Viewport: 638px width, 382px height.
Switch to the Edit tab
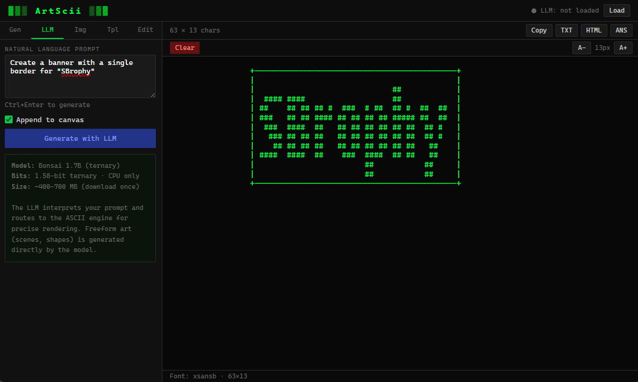(x=145, y=29)
